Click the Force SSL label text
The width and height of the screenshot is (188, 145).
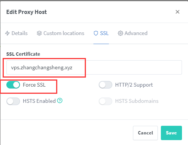click(x=34, y=85)
